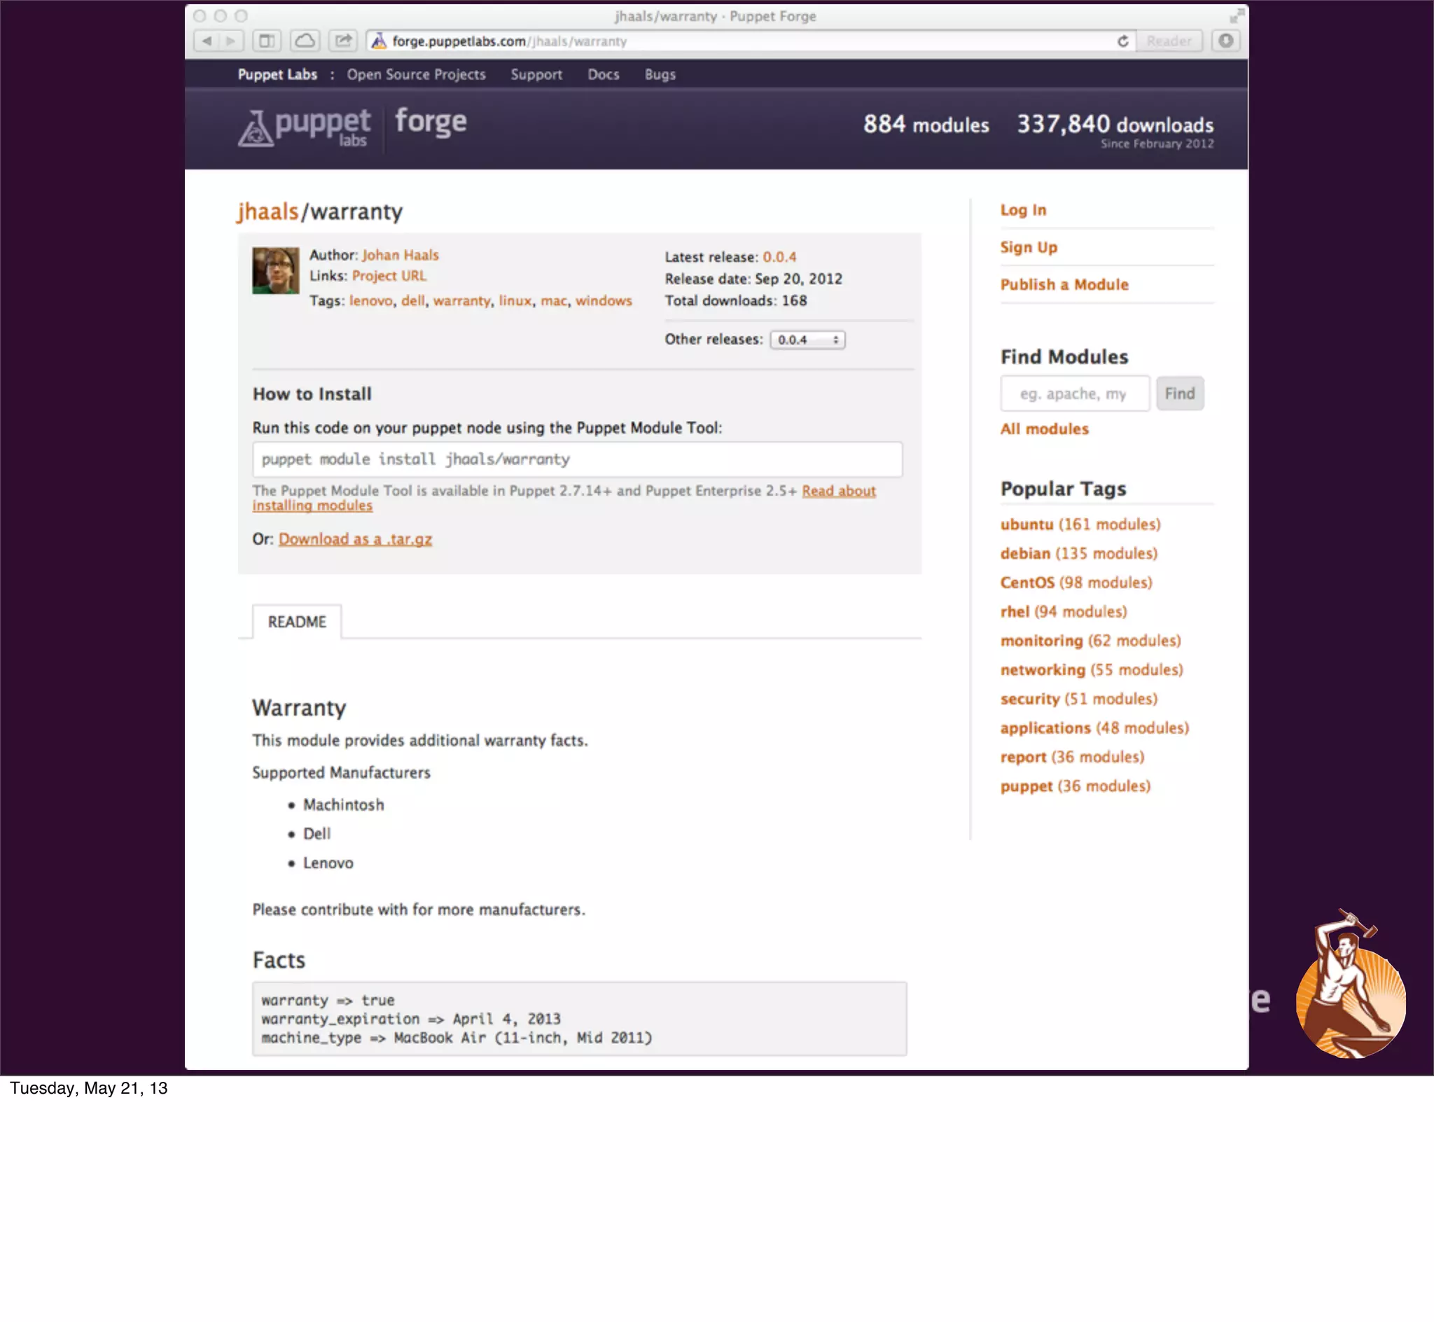Click Download as a .tar.gz link
Image resolution: width=1434 pixels, height=1322 pixels.
pyautogui.click(x=355, y=538)
